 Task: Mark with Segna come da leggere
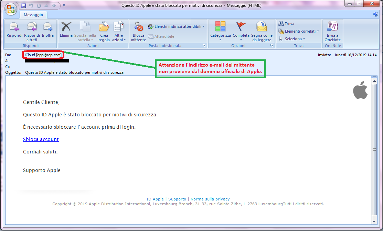point(262,32)
